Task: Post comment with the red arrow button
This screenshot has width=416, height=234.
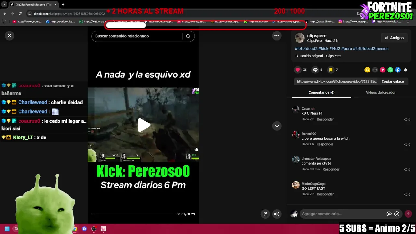Action: pos(408,214)
